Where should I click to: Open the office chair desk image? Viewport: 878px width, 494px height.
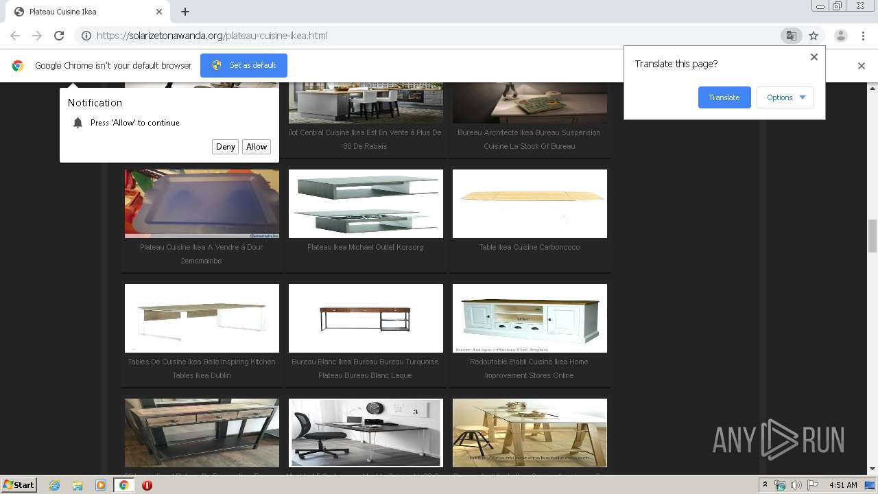(x=366, y=433)
